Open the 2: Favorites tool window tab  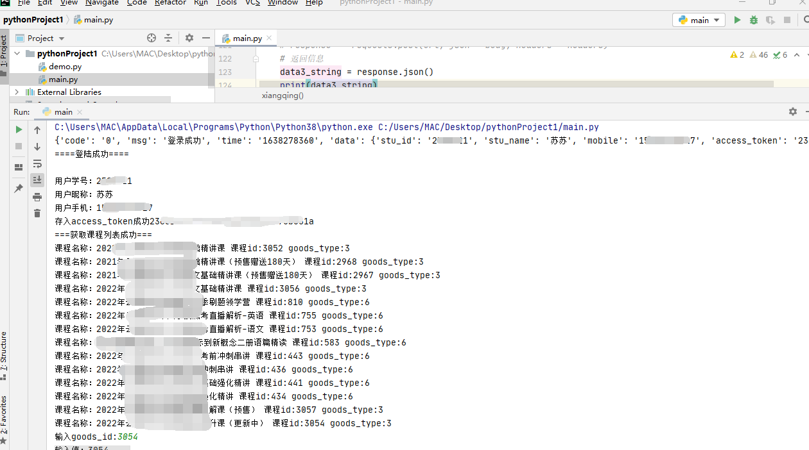click(4, 419)
